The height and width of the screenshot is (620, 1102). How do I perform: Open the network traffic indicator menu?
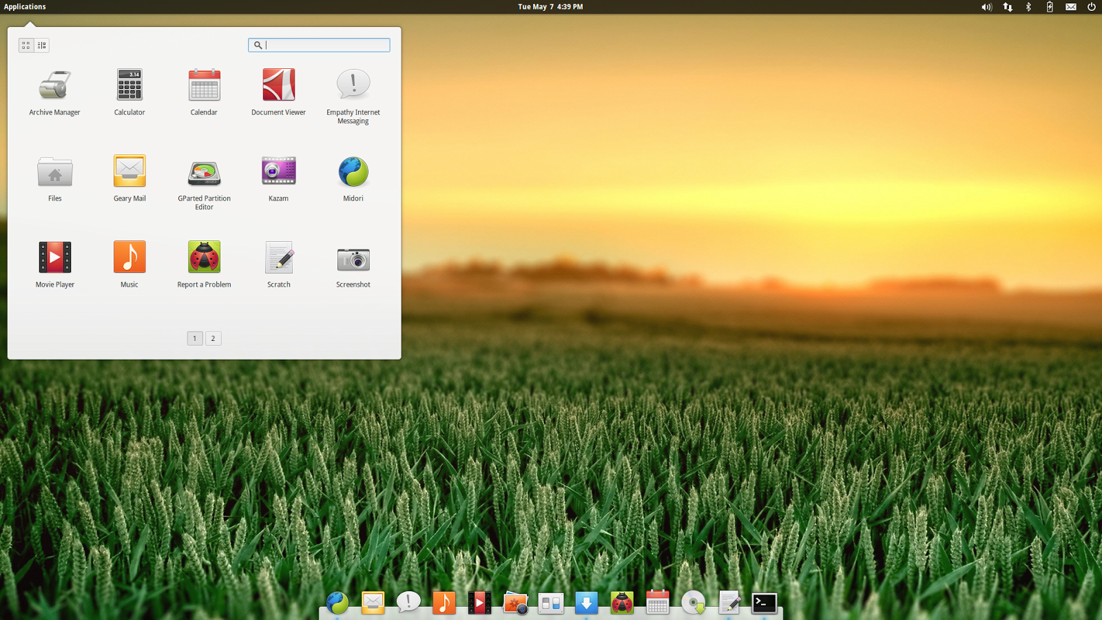pyautogui.click(x=1007, y=7)
